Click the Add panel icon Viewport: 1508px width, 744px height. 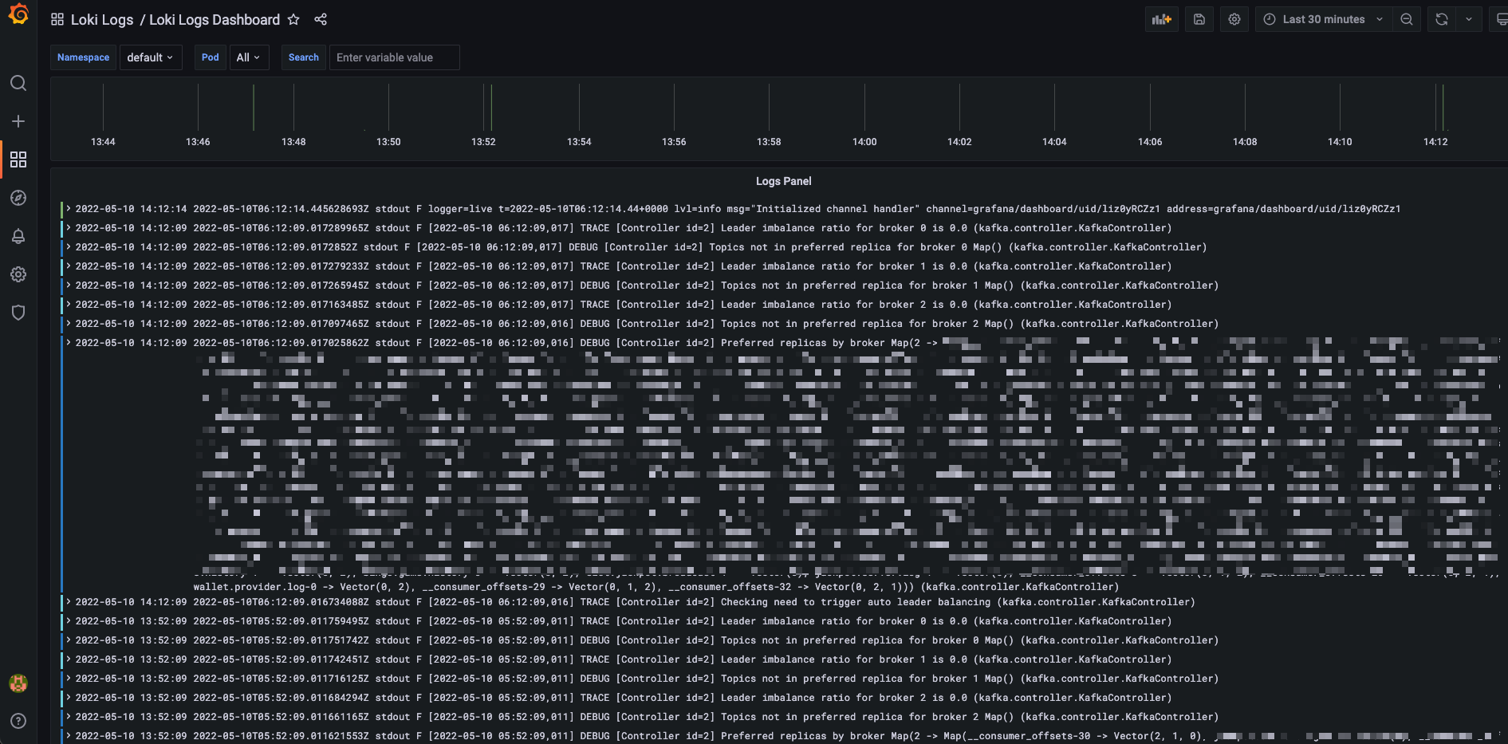point(1162,19)
